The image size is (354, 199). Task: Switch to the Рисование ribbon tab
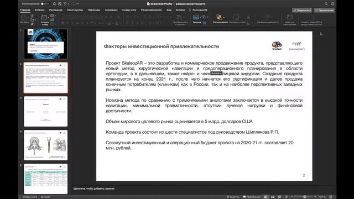(x=56, y=10)
